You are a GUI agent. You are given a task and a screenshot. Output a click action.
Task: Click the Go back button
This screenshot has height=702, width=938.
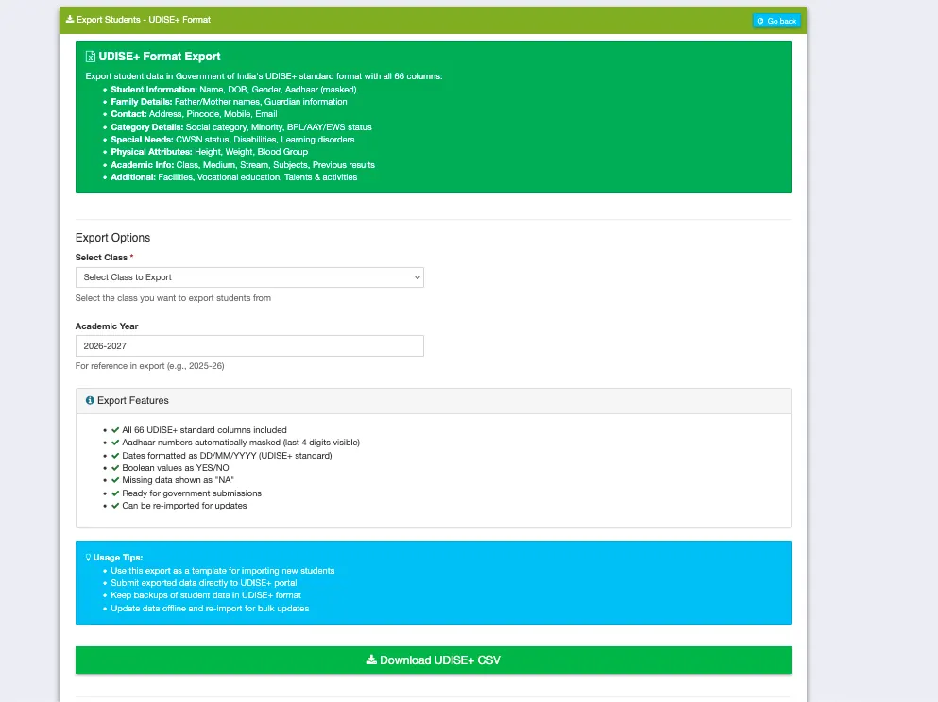pyautogui.click(x=776, y=20)
